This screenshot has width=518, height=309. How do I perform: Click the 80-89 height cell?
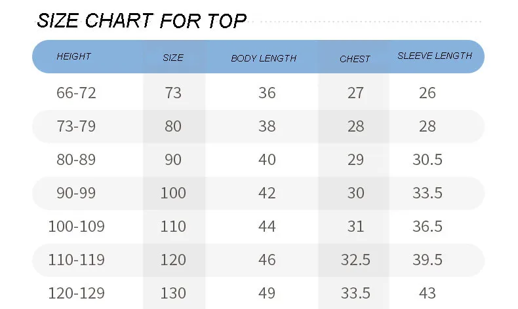tap(76, 160)
